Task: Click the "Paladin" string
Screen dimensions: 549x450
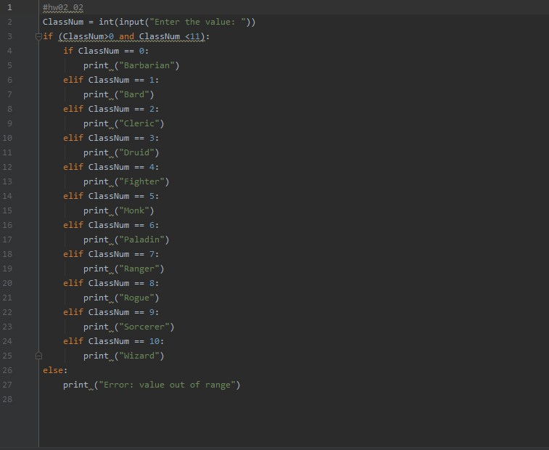Action: [142, 240]
